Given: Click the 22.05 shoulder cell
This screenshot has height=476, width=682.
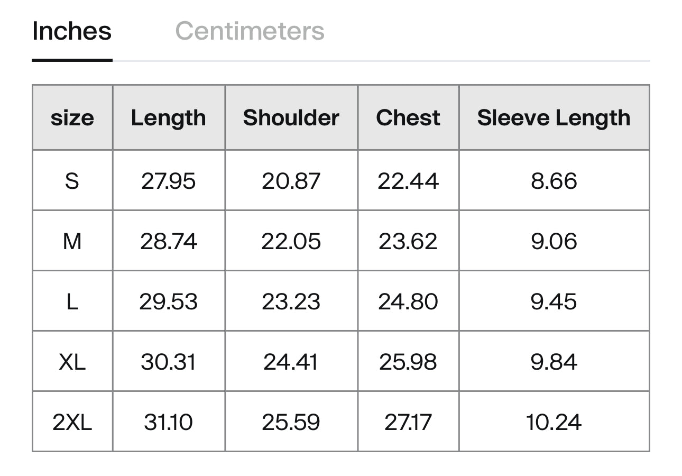Looking at the screenshot, I should coord(291,241).
